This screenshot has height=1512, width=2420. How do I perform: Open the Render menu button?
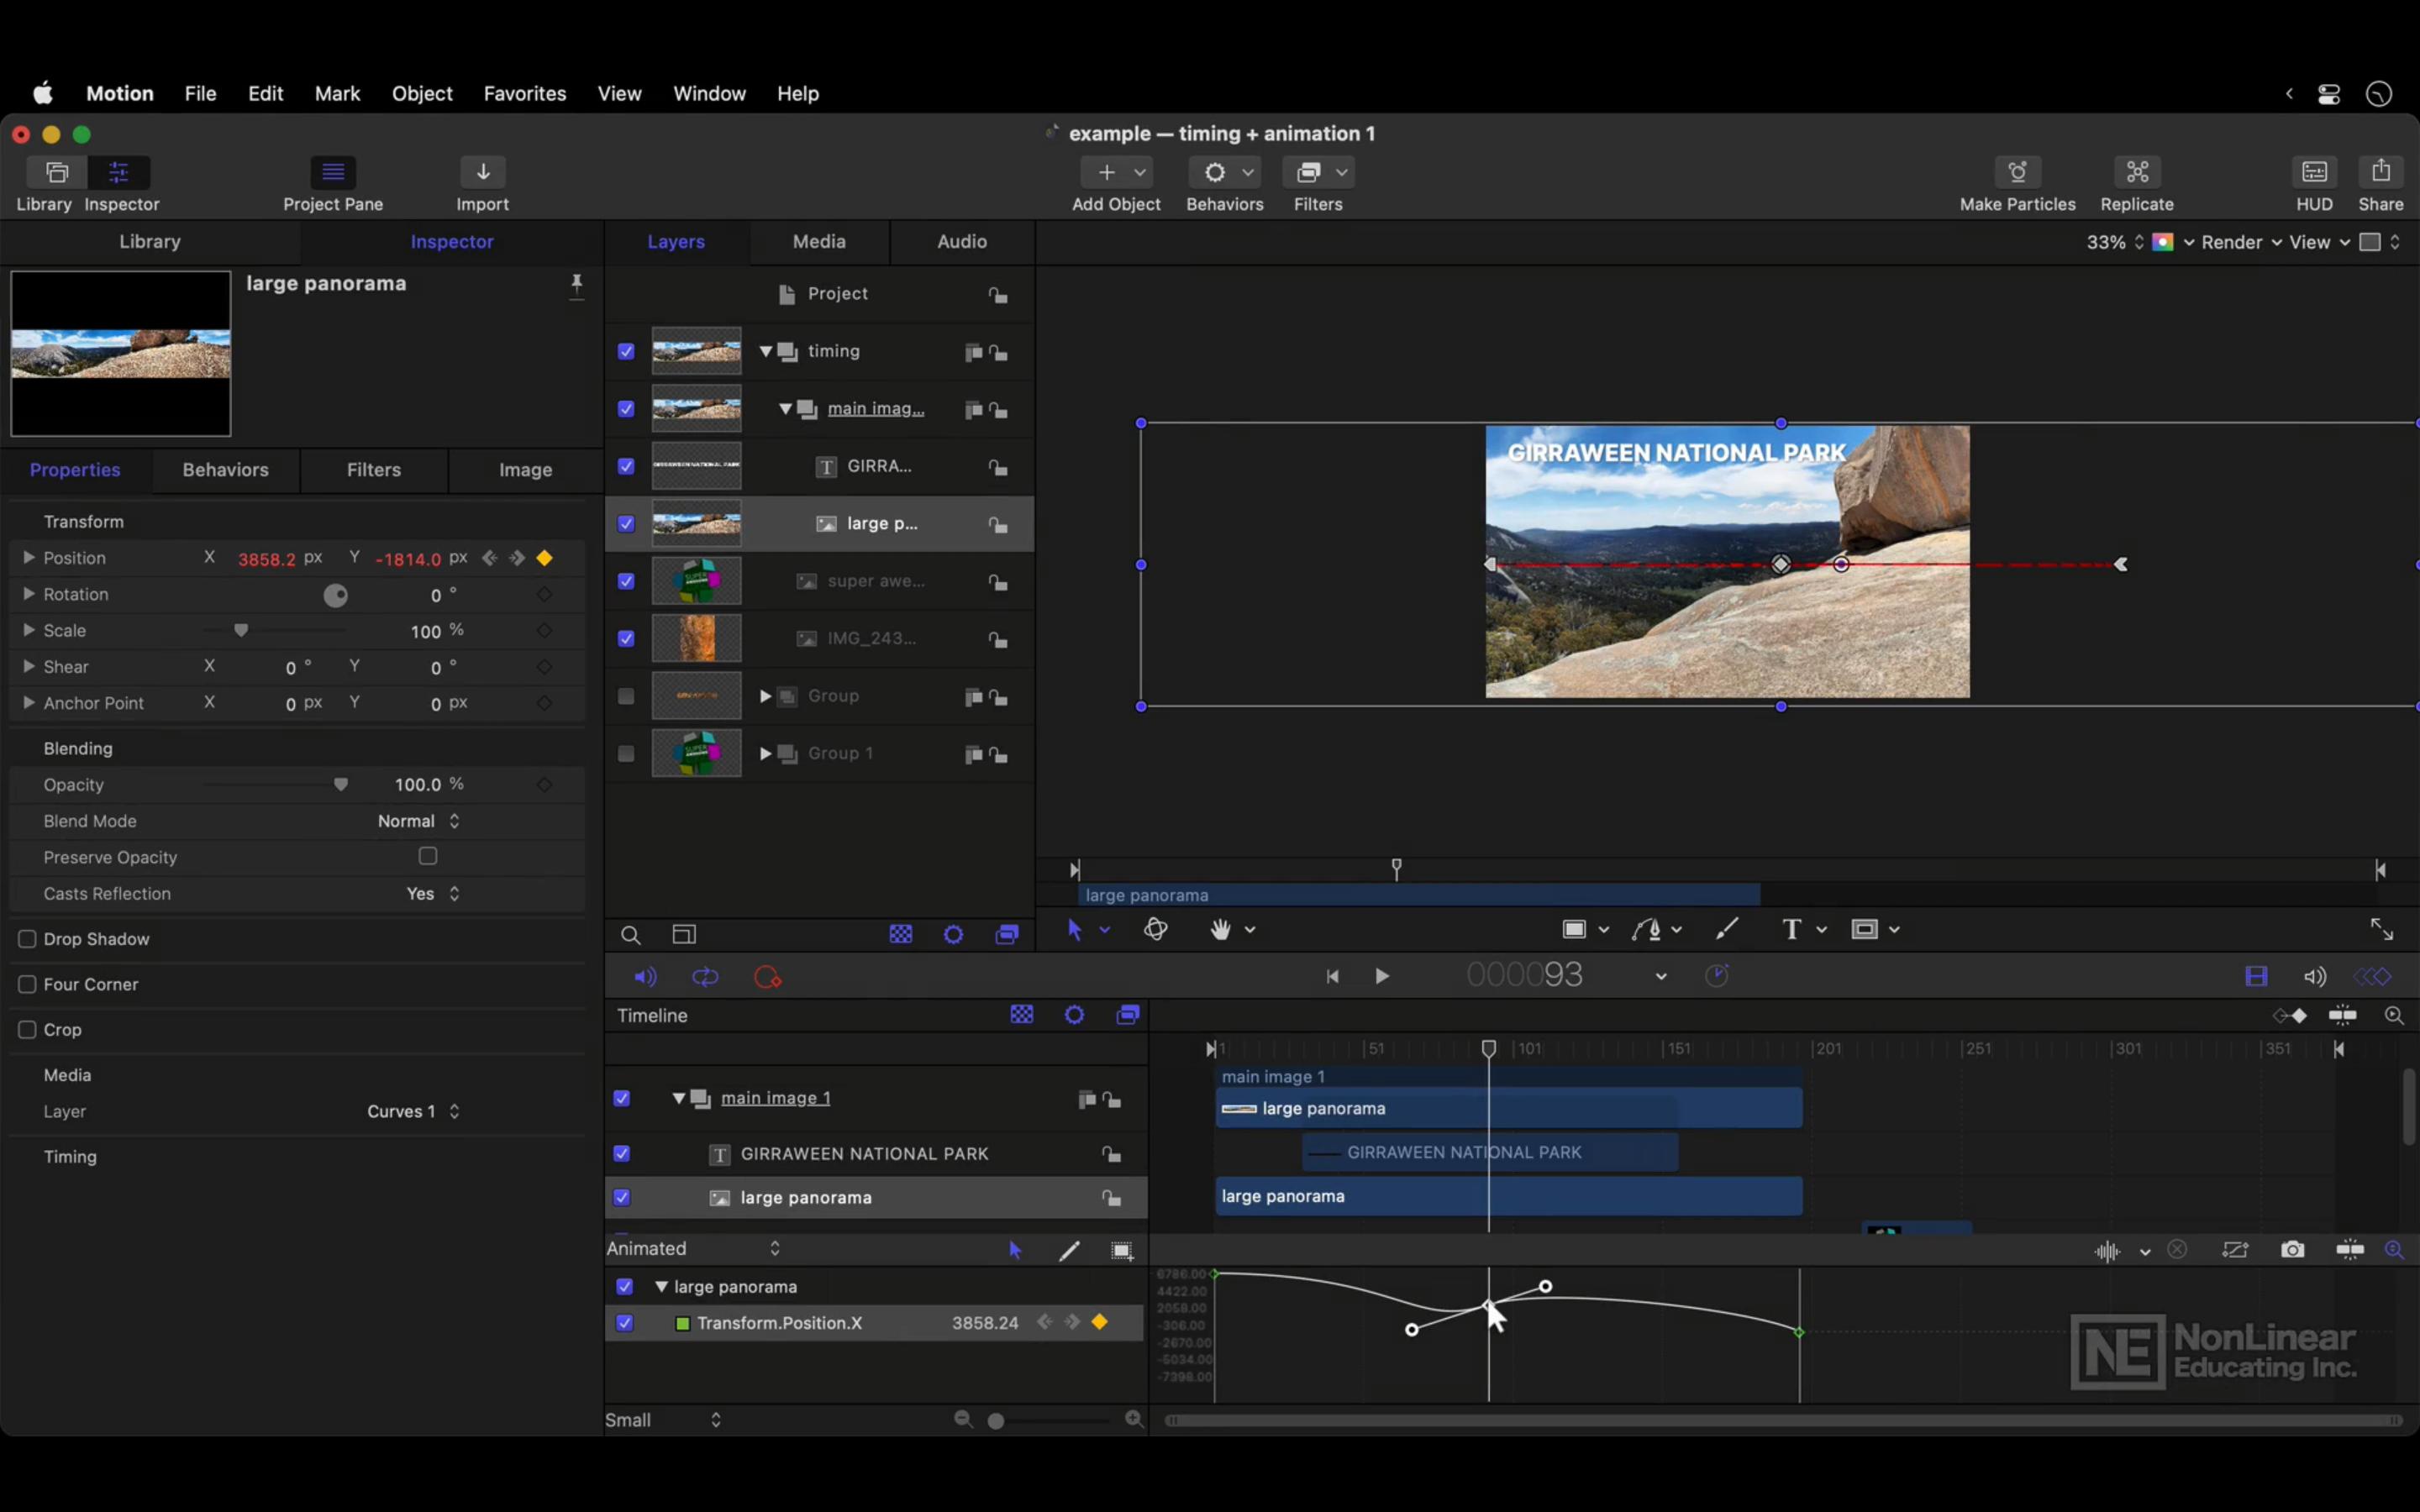(2241, 242)
